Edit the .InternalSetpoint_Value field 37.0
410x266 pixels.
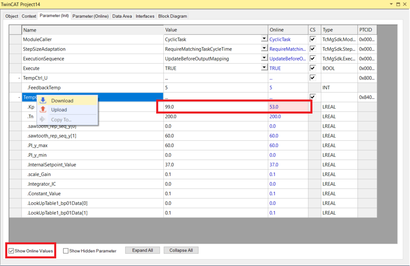[x=216, y=164]
